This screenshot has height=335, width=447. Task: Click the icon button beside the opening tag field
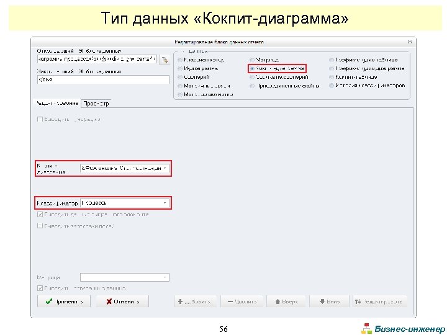tap(165, 60)
